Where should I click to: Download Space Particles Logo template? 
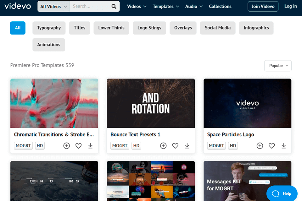point(283,146)
